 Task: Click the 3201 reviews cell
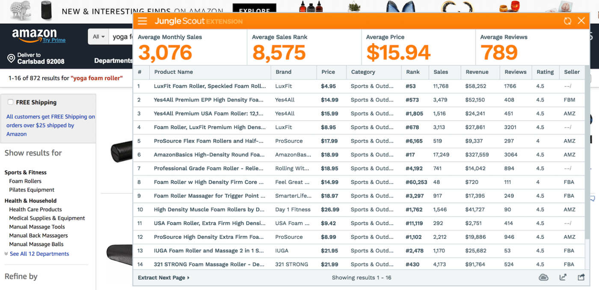[510, 127]
